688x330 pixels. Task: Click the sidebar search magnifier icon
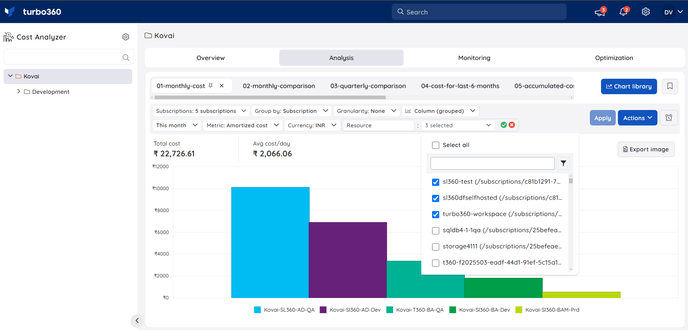coord(126,57)
